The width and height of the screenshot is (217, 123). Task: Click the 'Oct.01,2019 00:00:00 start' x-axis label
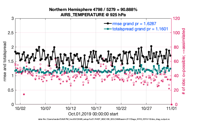(x=93, y=114)
